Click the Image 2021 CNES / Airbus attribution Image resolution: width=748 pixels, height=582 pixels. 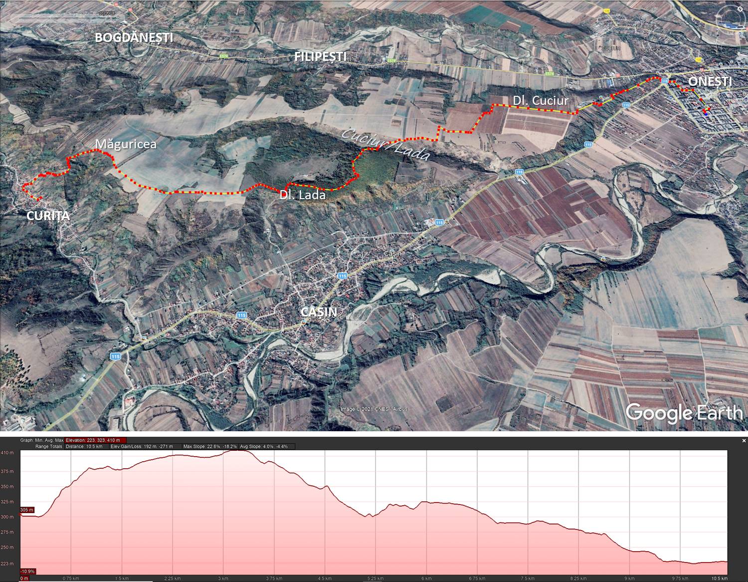pyautogui.click(x=374, y=409)
